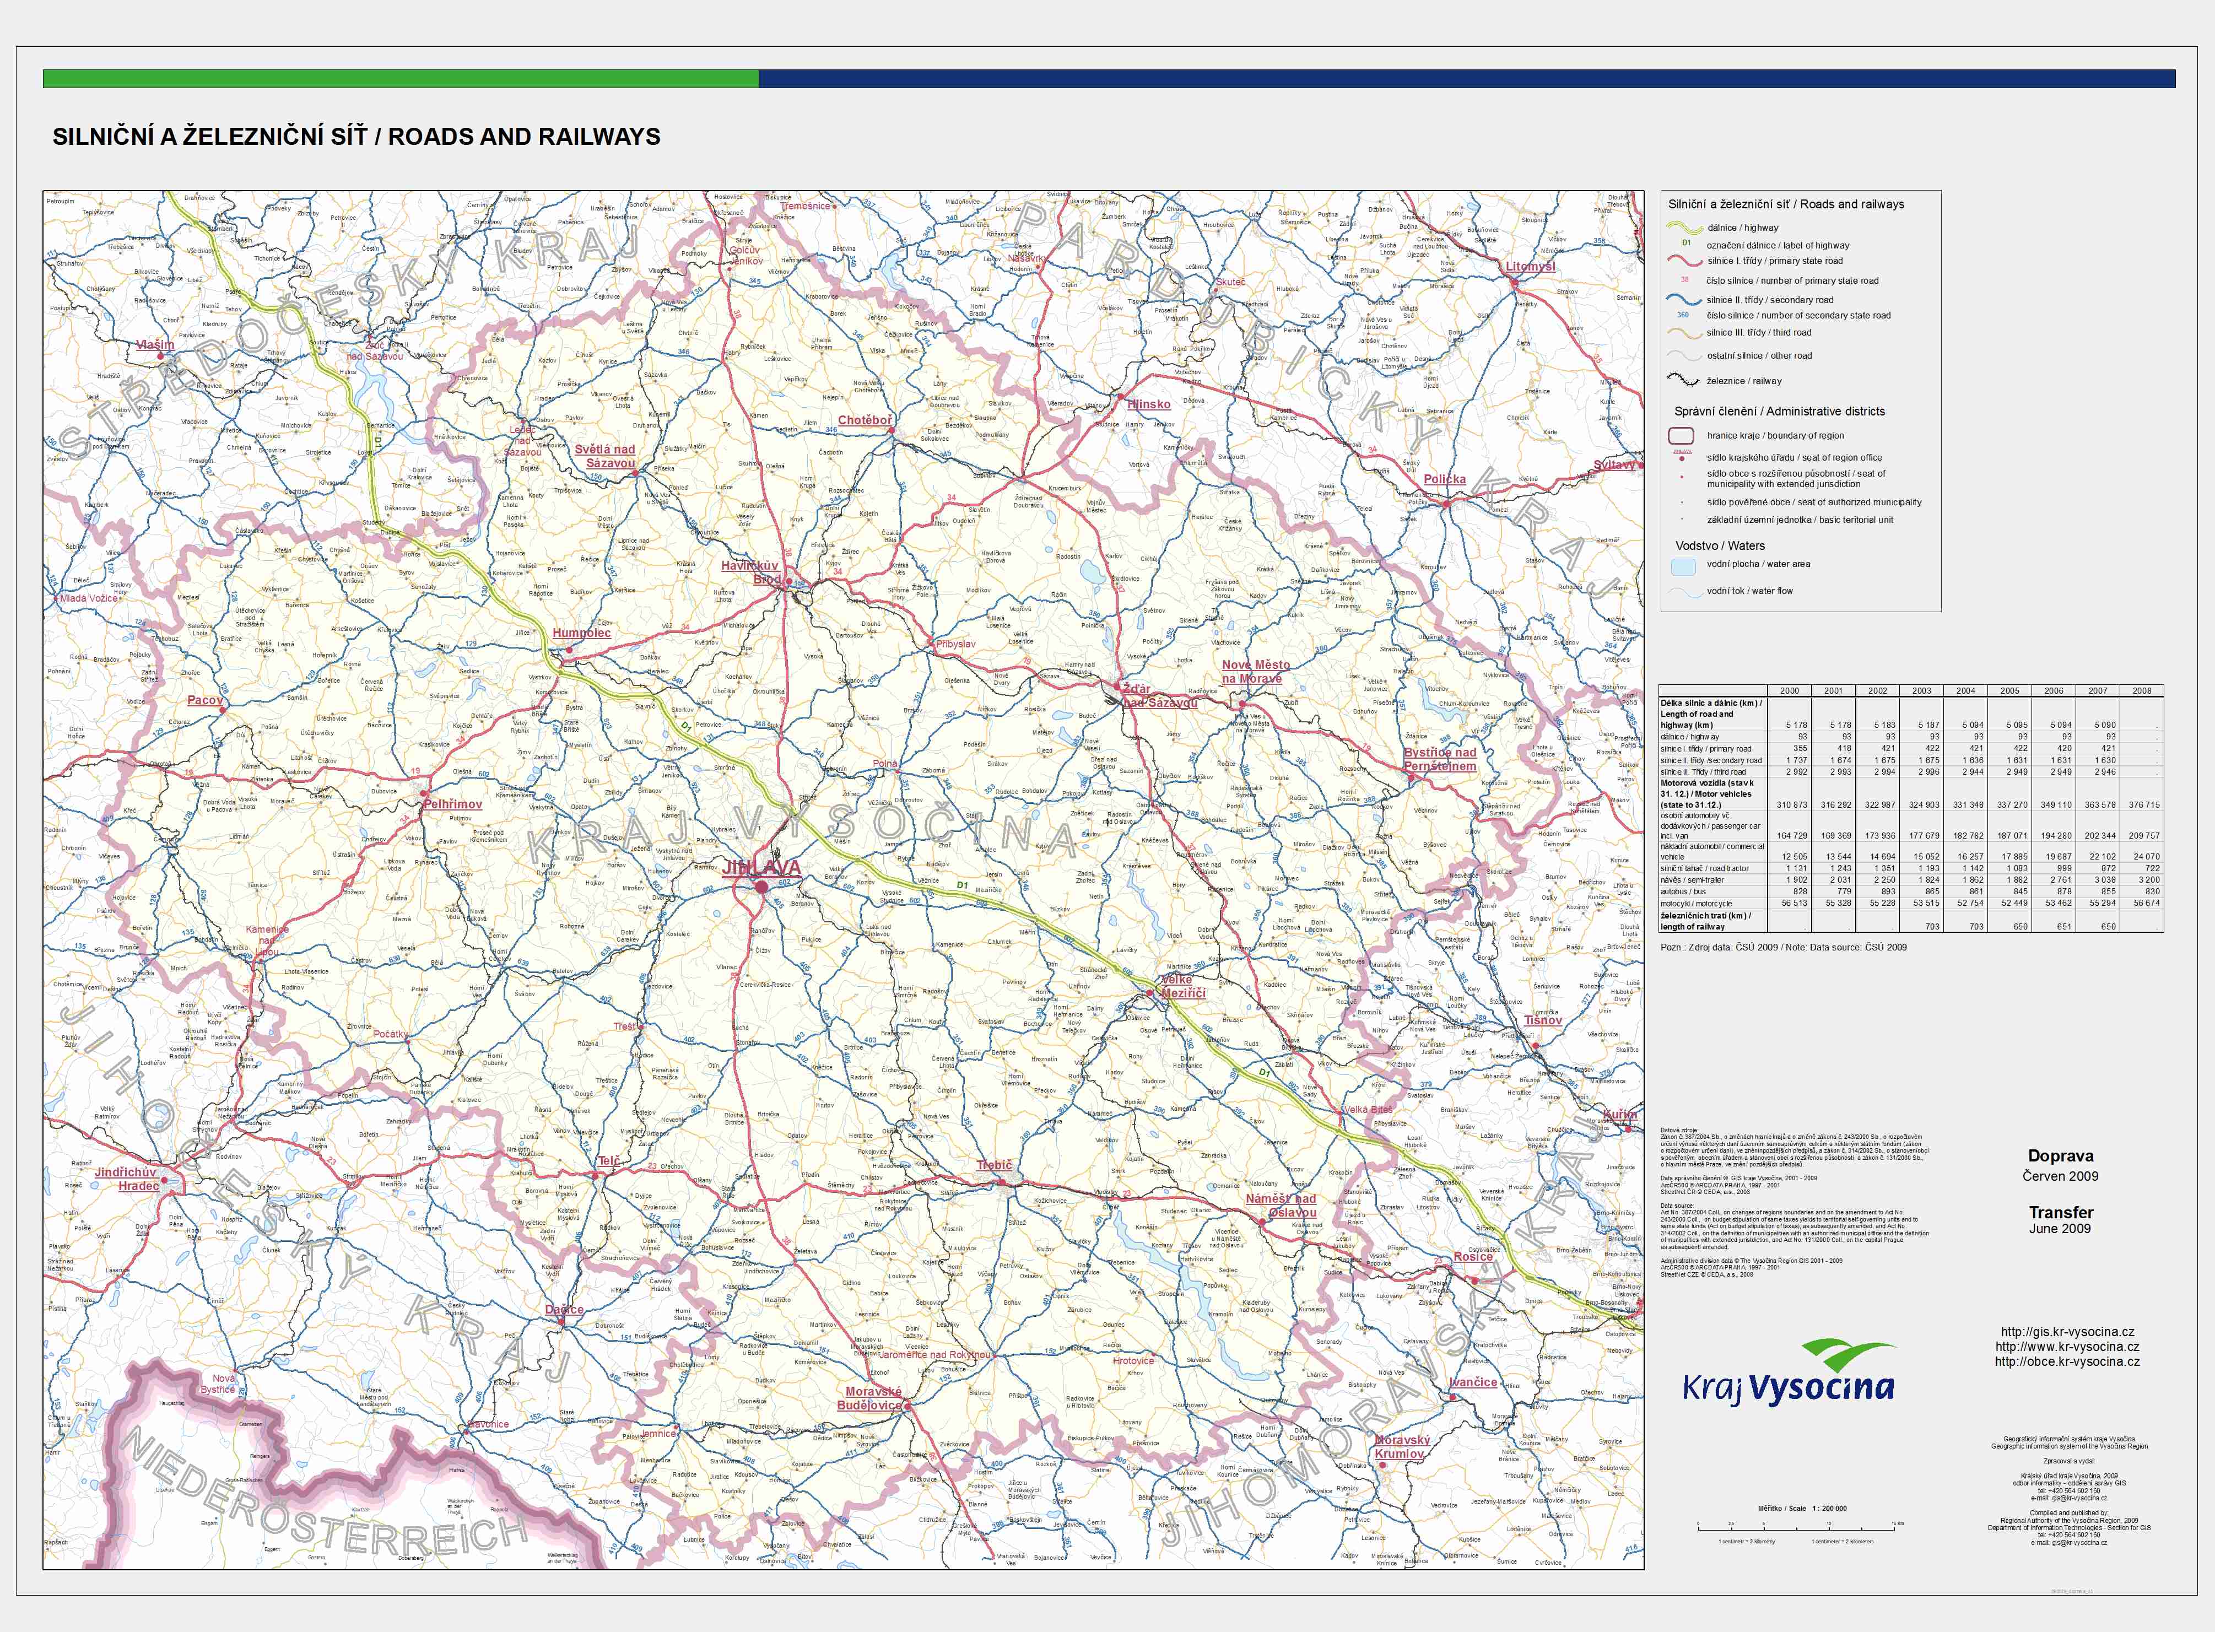Click the water area swatch in legend
Image resolution: width=2215 pixels, height=1632 pixels.
(x=1683, y=567)
